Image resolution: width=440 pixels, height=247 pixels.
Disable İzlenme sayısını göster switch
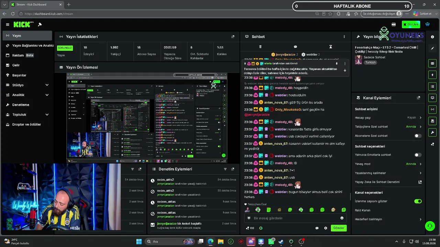(418, 201)
